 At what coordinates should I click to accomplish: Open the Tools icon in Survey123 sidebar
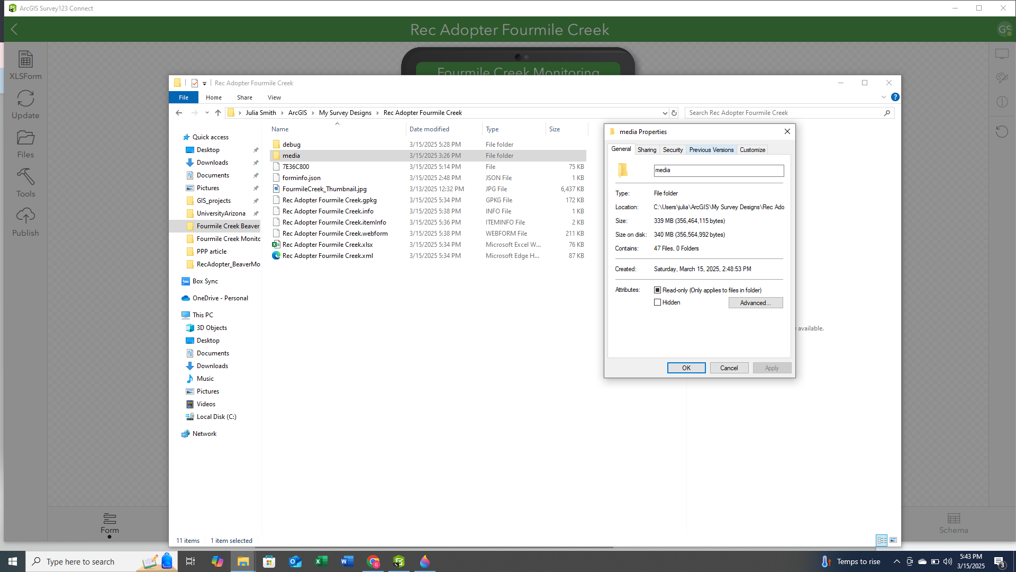tap(25, 183)
